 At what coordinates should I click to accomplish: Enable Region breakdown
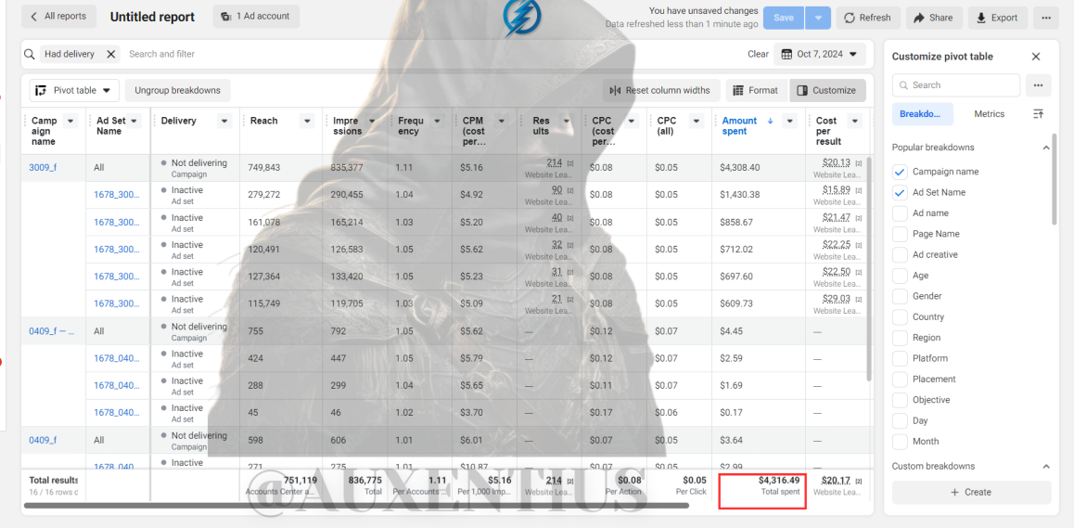tap(900, 338)
